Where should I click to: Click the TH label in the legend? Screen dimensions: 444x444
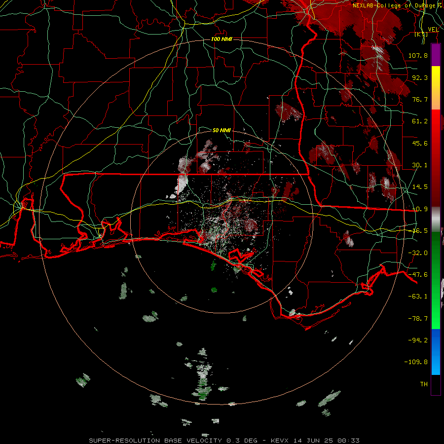tap(424, 384)
